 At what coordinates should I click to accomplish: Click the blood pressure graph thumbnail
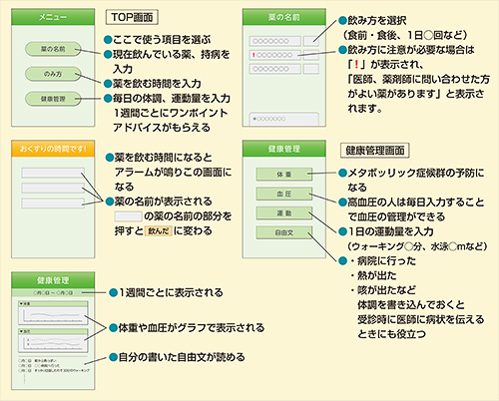point(53,341)
